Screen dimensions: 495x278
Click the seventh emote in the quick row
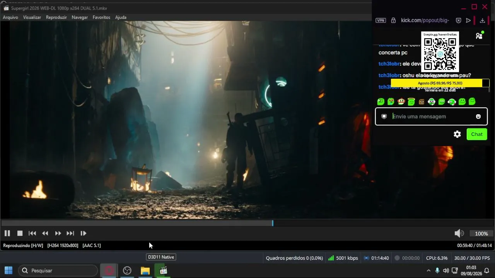442,102
